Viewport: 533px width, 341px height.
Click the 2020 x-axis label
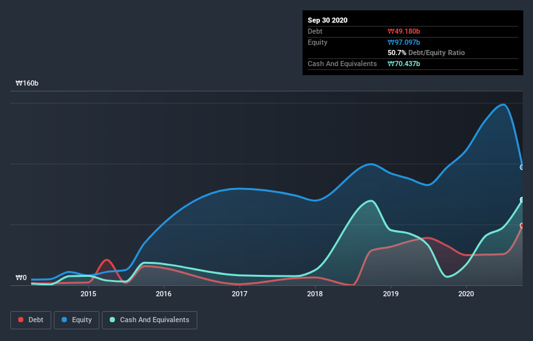point(466,294)
